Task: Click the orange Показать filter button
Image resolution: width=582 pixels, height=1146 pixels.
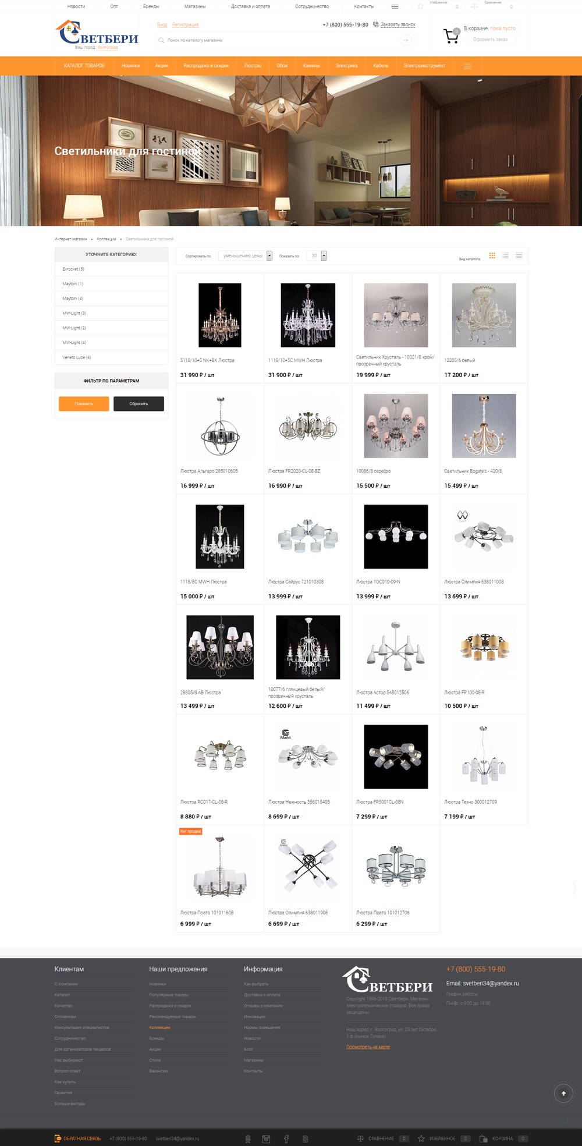Action: pyautogui.click(x=84, y=404)
